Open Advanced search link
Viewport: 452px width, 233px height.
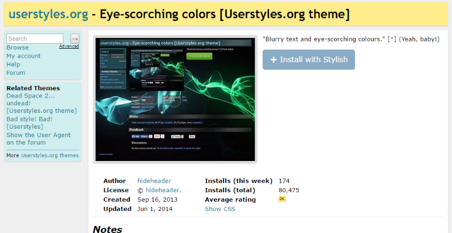point(69,46)
